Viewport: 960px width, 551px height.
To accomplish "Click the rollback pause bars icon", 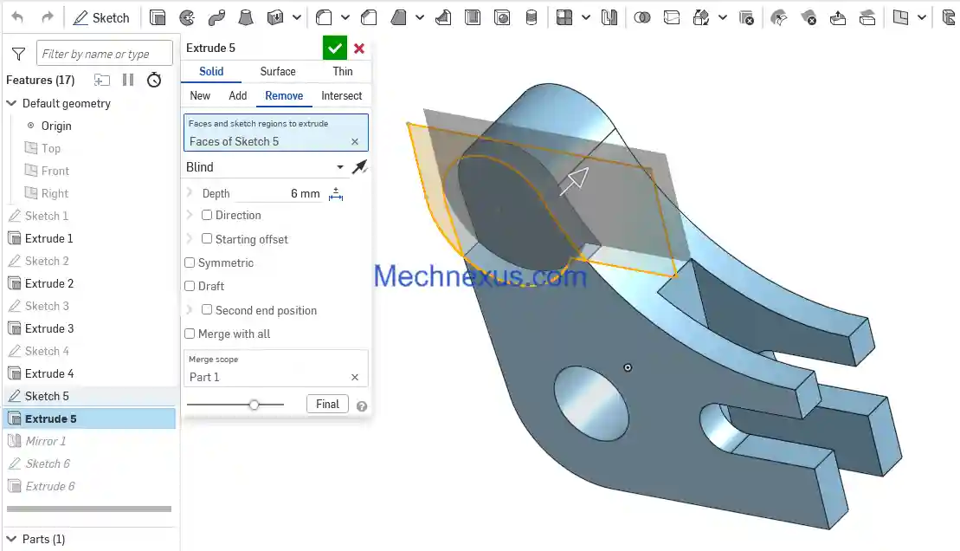I will [128, 80].
